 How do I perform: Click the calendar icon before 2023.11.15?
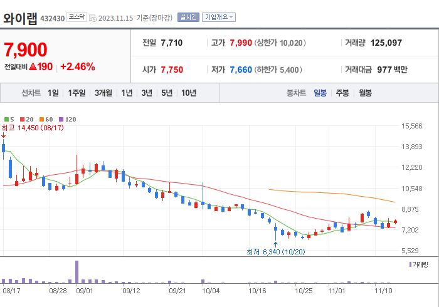(93, 18)
